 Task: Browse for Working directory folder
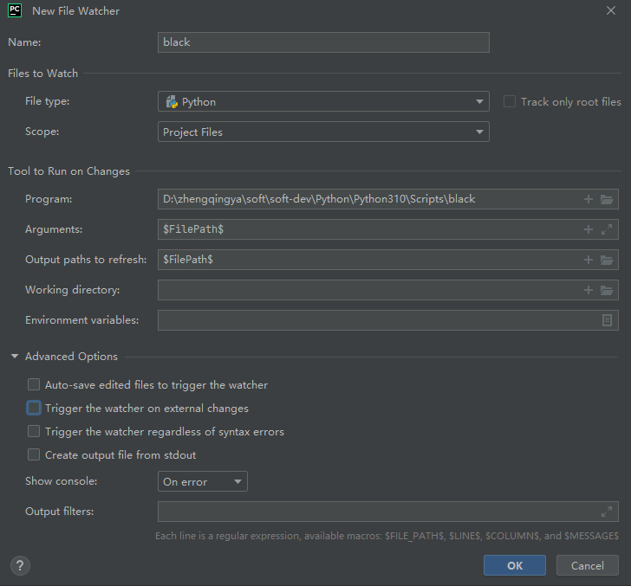pyautogui.click(x=607, y=290)
